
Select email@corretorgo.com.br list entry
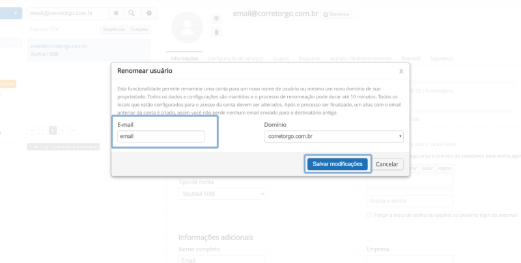[x=89, y=50]
